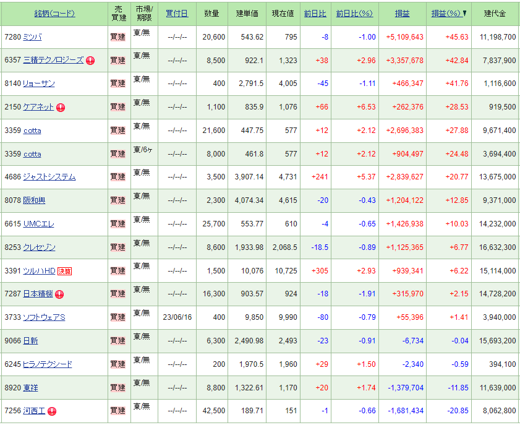520x425 pixels.
Task: Open the ソフトウェアS stock link
Action: tap(44, 317)
